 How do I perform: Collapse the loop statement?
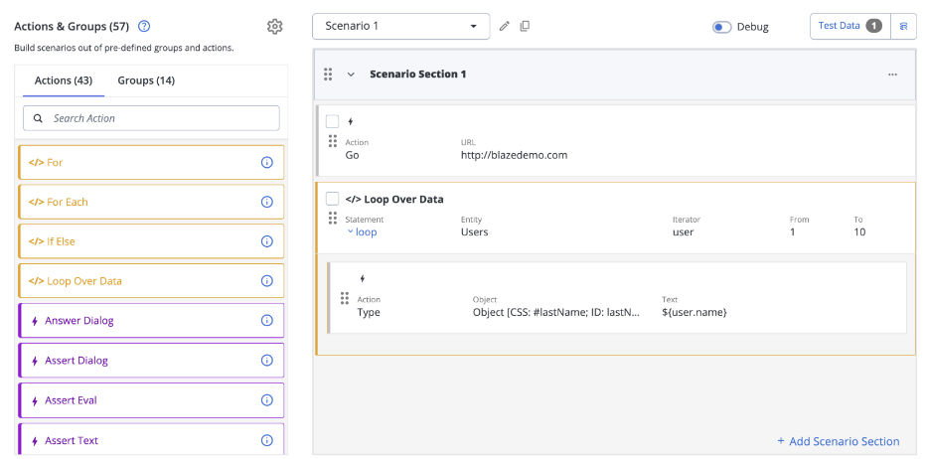click(362, 231)
